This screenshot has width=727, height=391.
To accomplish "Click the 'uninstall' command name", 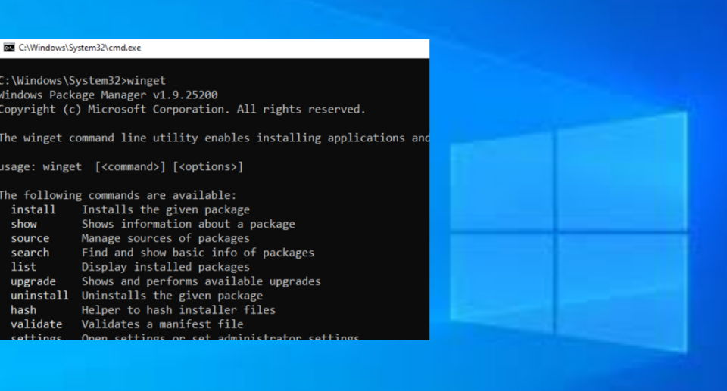I will coord(40,296).
